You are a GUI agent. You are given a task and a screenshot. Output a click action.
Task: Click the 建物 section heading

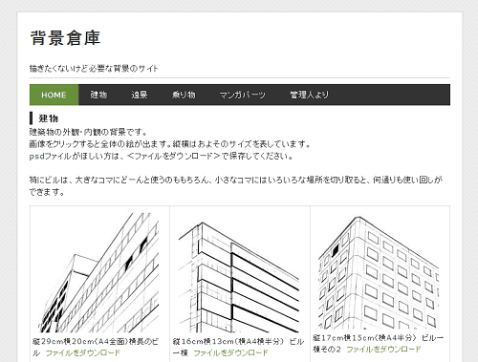(48, 118)
